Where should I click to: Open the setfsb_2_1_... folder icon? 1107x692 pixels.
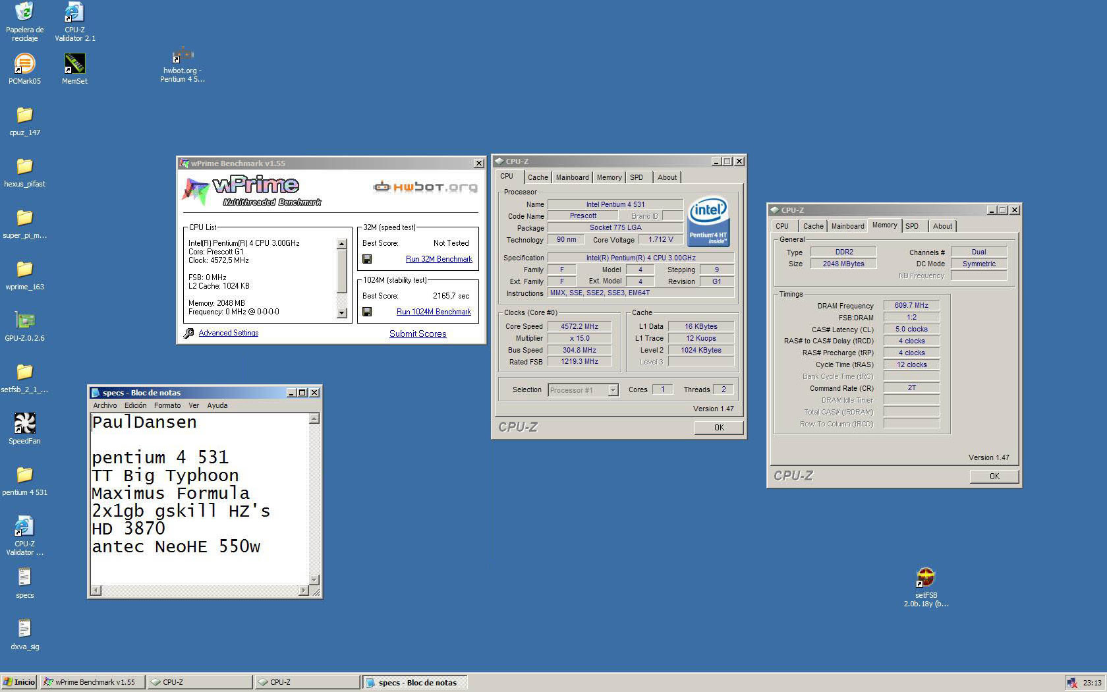click(24, 378)
